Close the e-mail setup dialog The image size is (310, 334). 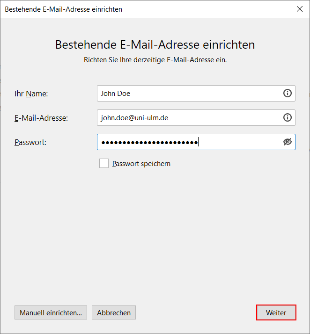coord(300,9)
